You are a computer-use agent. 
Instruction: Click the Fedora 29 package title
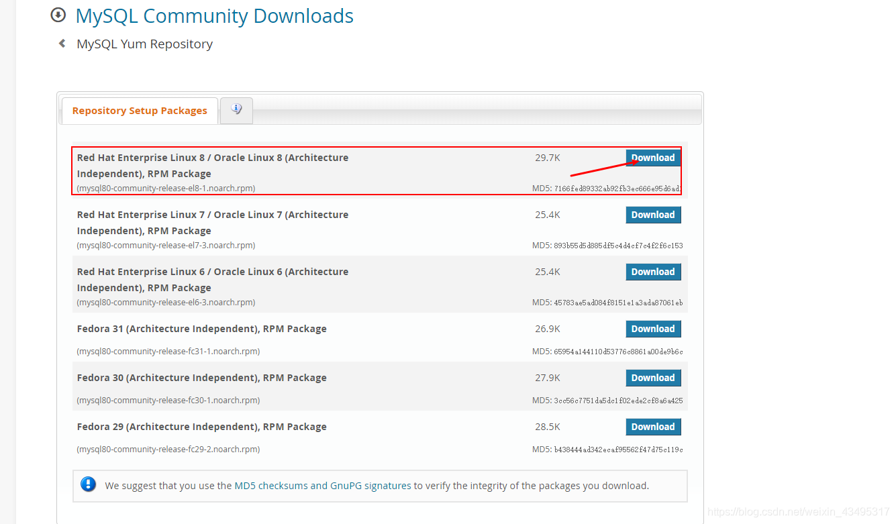[x=202, y=427]
